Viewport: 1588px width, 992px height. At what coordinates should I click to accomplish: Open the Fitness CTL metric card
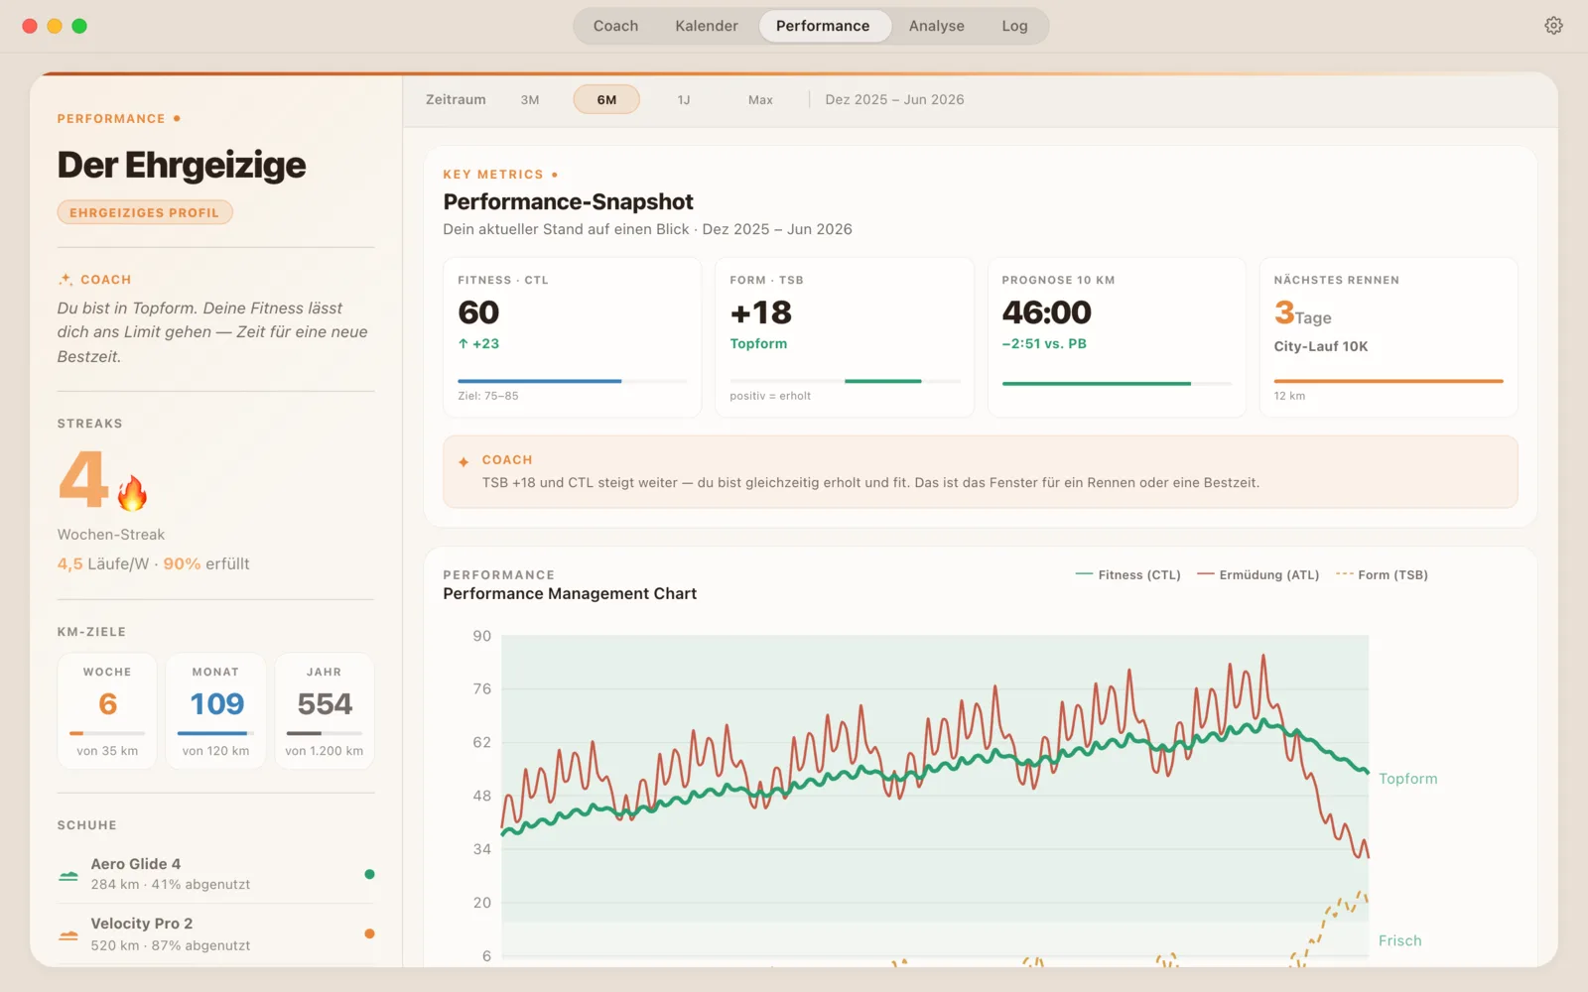(x=572, y=337)
